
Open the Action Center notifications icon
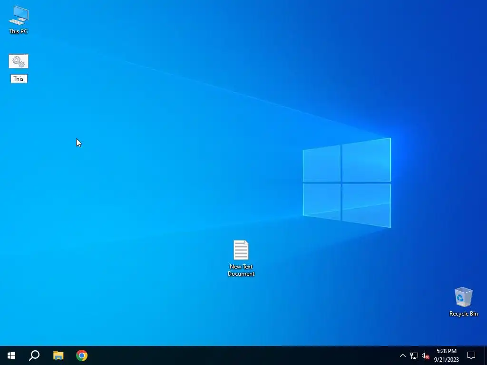[x=471, y=355]
